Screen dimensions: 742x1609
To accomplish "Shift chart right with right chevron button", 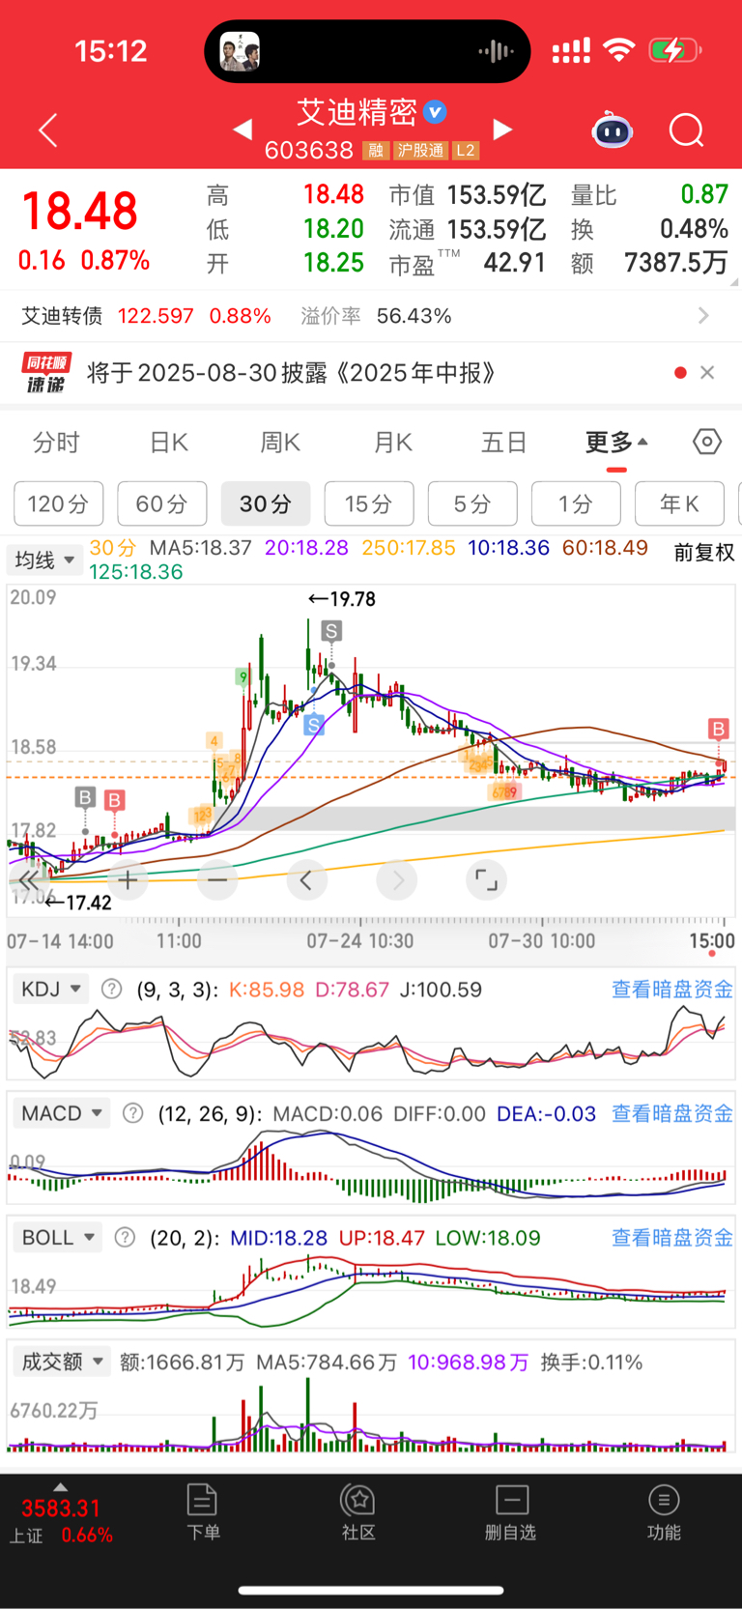I will [x=397, y=879].
